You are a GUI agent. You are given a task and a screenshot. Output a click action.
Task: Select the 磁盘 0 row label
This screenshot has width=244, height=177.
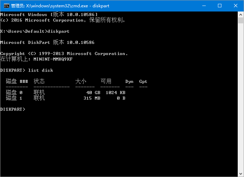pyautogui.click(x=14, y=93)
